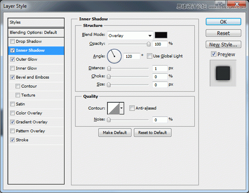Screen dimensions: 249x193
Task: Enable the Color Overlay checkbox
Action: point(12,113)
